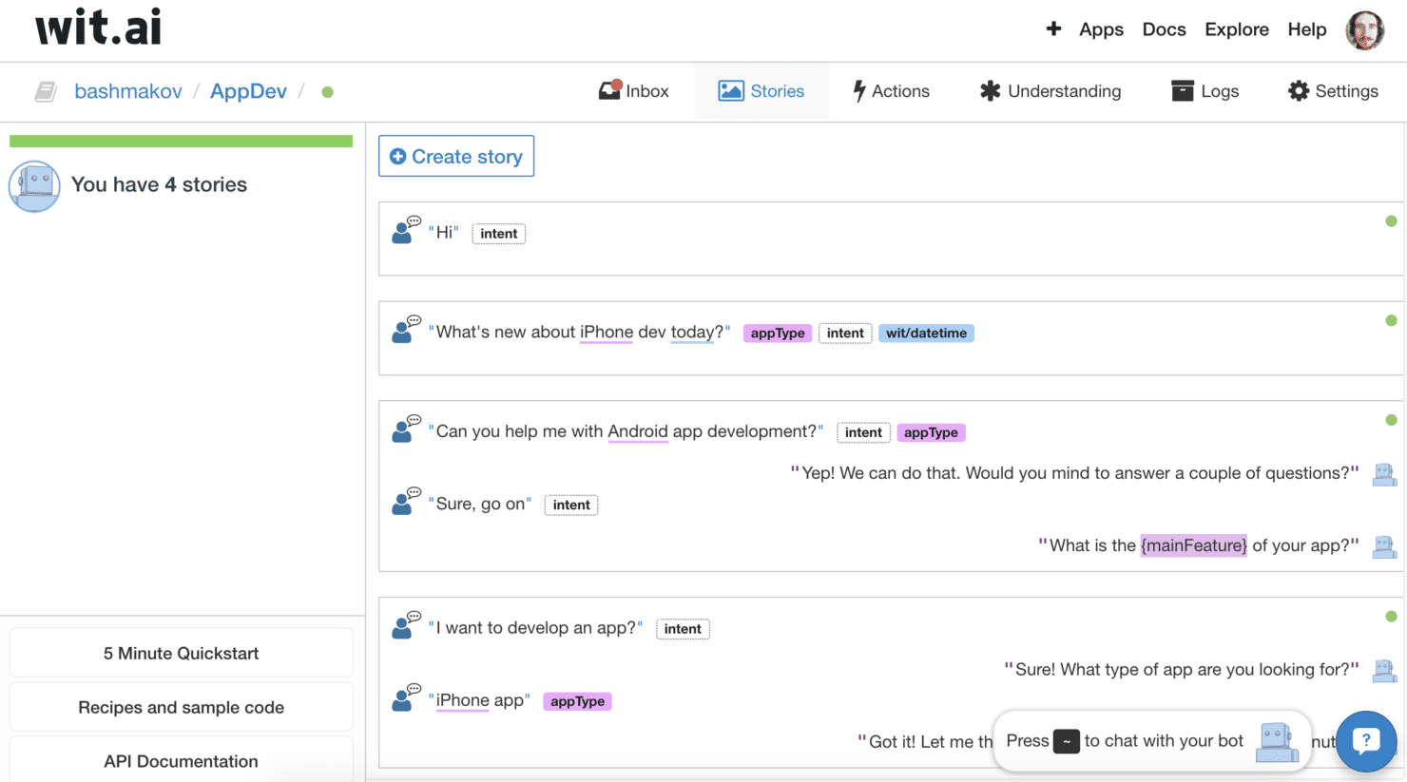Click the intent tag beside "Sure, go on"
Viewport: 1407px width, 782px height.
pyautogui.click(x=571, y=505)
